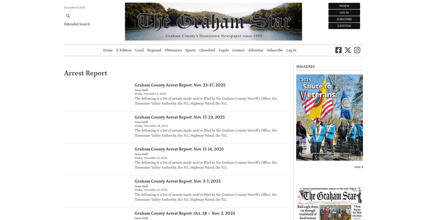Open Arrest Report: Nov. 3-7, 2025 article
Image resolution: width=427 pixels, height=220 pixels.
[x=178, y=181]
